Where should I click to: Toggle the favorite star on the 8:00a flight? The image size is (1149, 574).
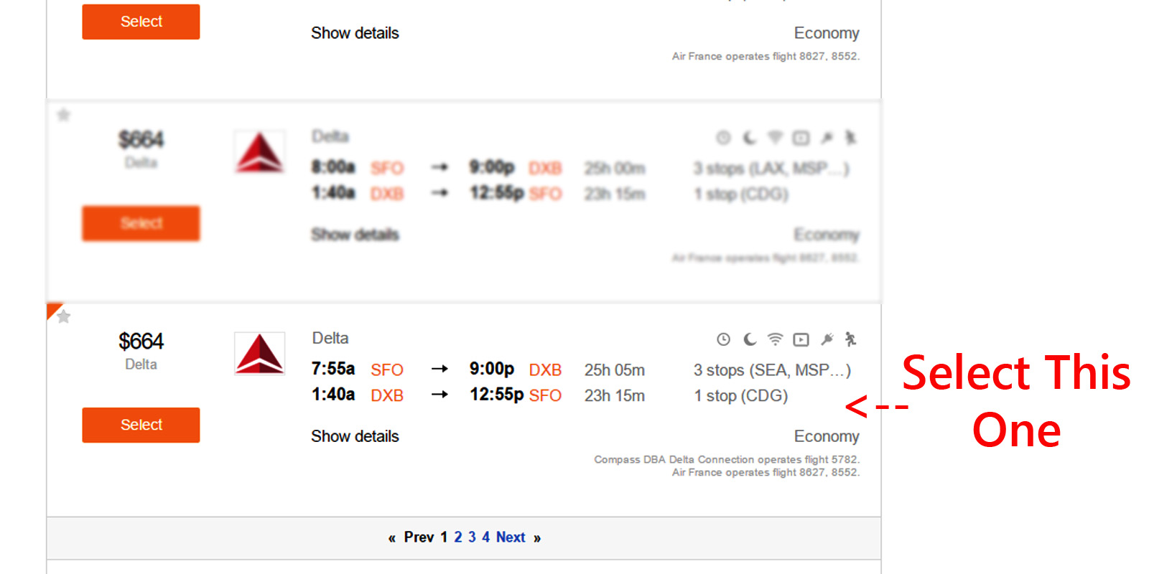[x=64, y=115]
